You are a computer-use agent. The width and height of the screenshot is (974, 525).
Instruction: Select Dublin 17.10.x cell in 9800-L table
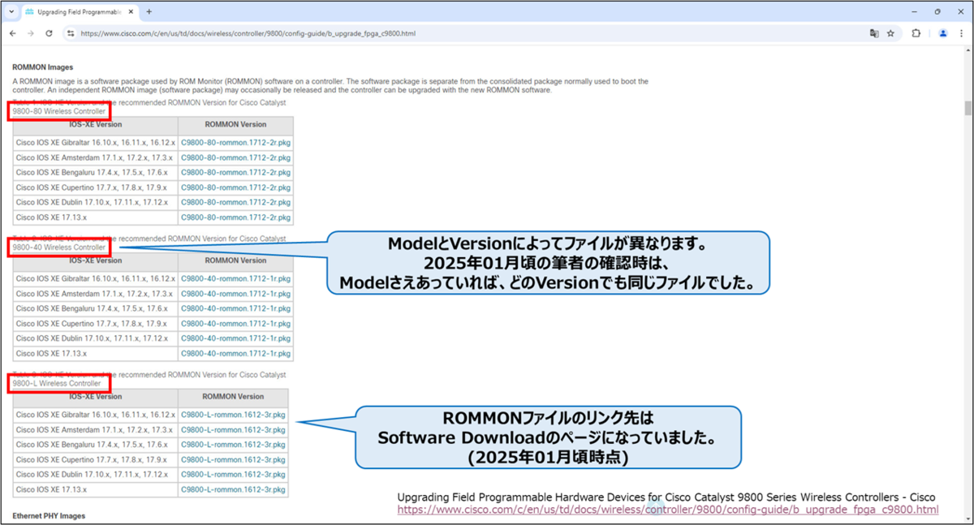[96, 475]
